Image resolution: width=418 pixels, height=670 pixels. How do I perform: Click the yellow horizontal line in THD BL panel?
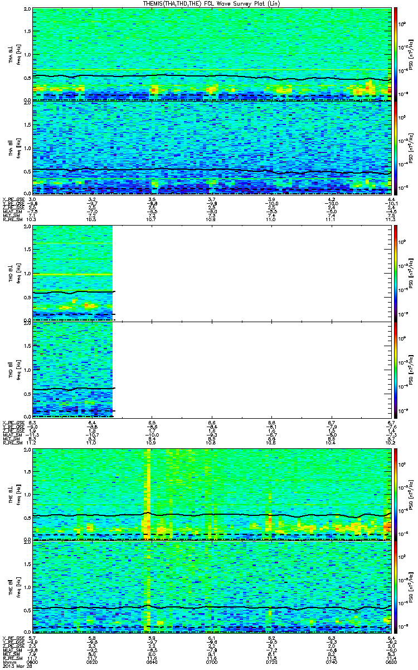72,275
